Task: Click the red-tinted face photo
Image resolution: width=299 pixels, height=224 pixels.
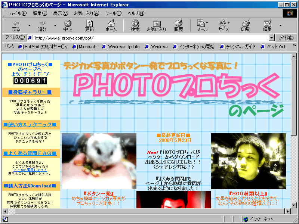Action: coord(174,200)
